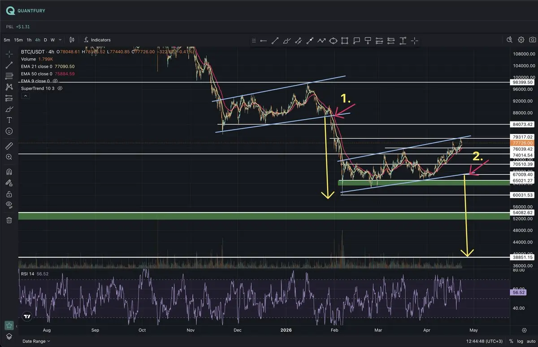Select the ellipse shape tool in favorites toolbar
Image resolution: width=538 pixels, height=347 pixels.
tap(334, 41)
